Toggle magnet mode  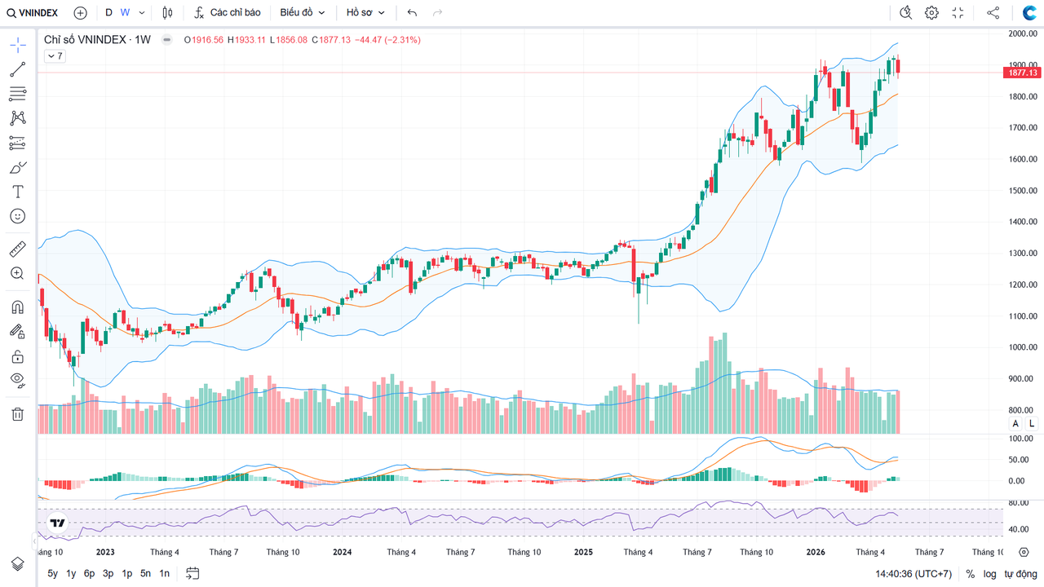point(17,307)
